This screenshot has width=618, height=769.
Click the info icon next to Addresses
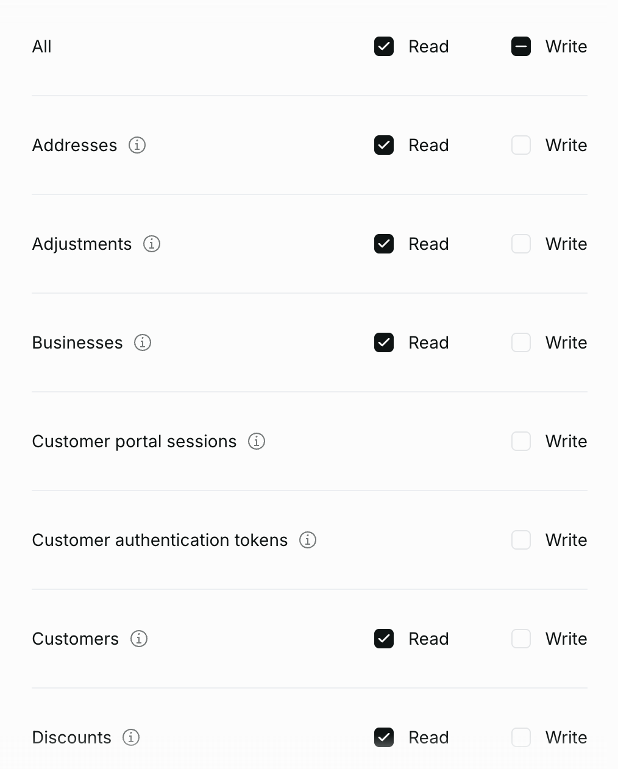137,145
